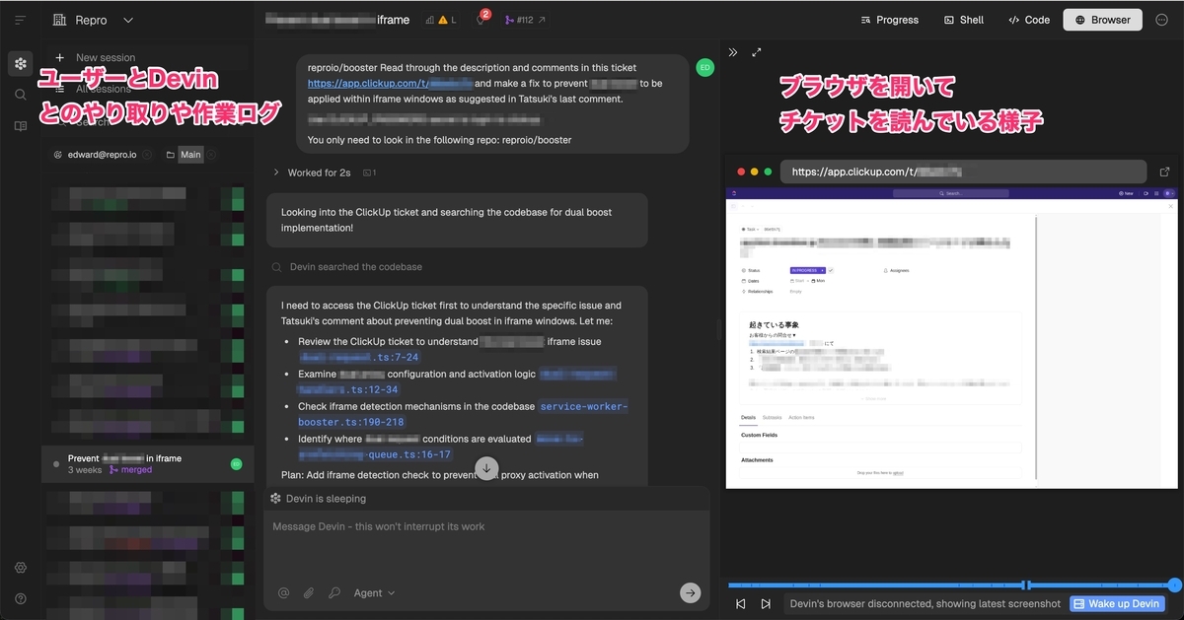
Task: Click the key icon in composer
Action: point(334,592)
